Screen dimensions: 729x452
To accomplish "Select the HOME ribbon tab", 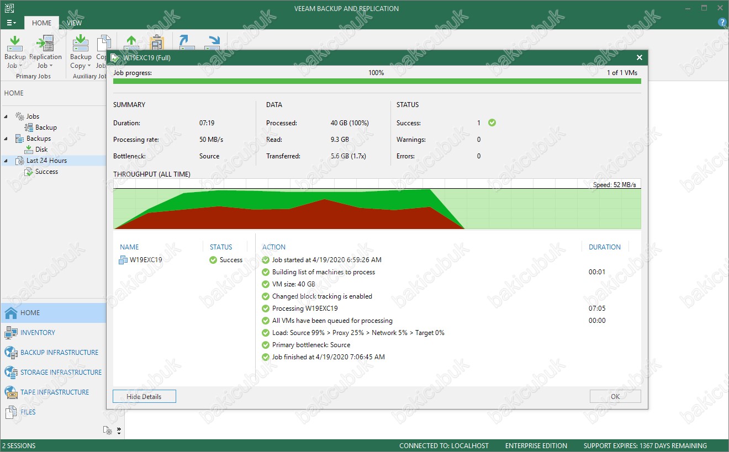I will click(x=41, y=23).
